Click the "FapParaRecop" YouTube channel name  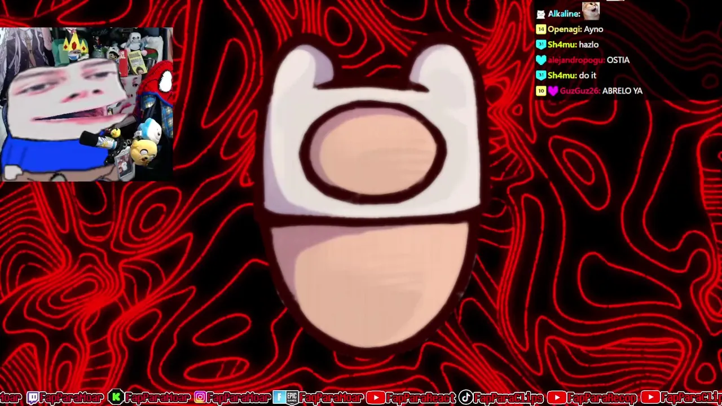click(x=601, y=398)
